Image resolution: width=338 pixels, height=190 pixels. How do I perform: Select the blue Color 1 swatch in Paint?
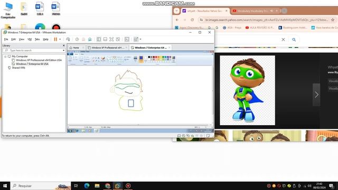pos(141,59)
